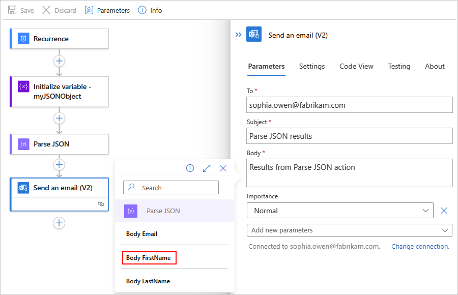The width and height of the screenshot is (458, 295).
Task: Show dynamic content info tooltip icon
Action: [x=190, y=168]
